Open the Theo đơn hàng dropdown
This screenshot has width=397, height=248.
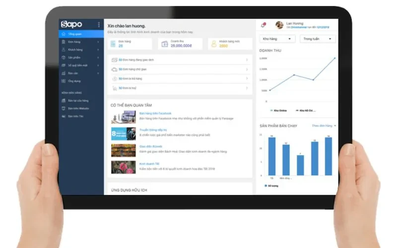[x=324, y=126]
